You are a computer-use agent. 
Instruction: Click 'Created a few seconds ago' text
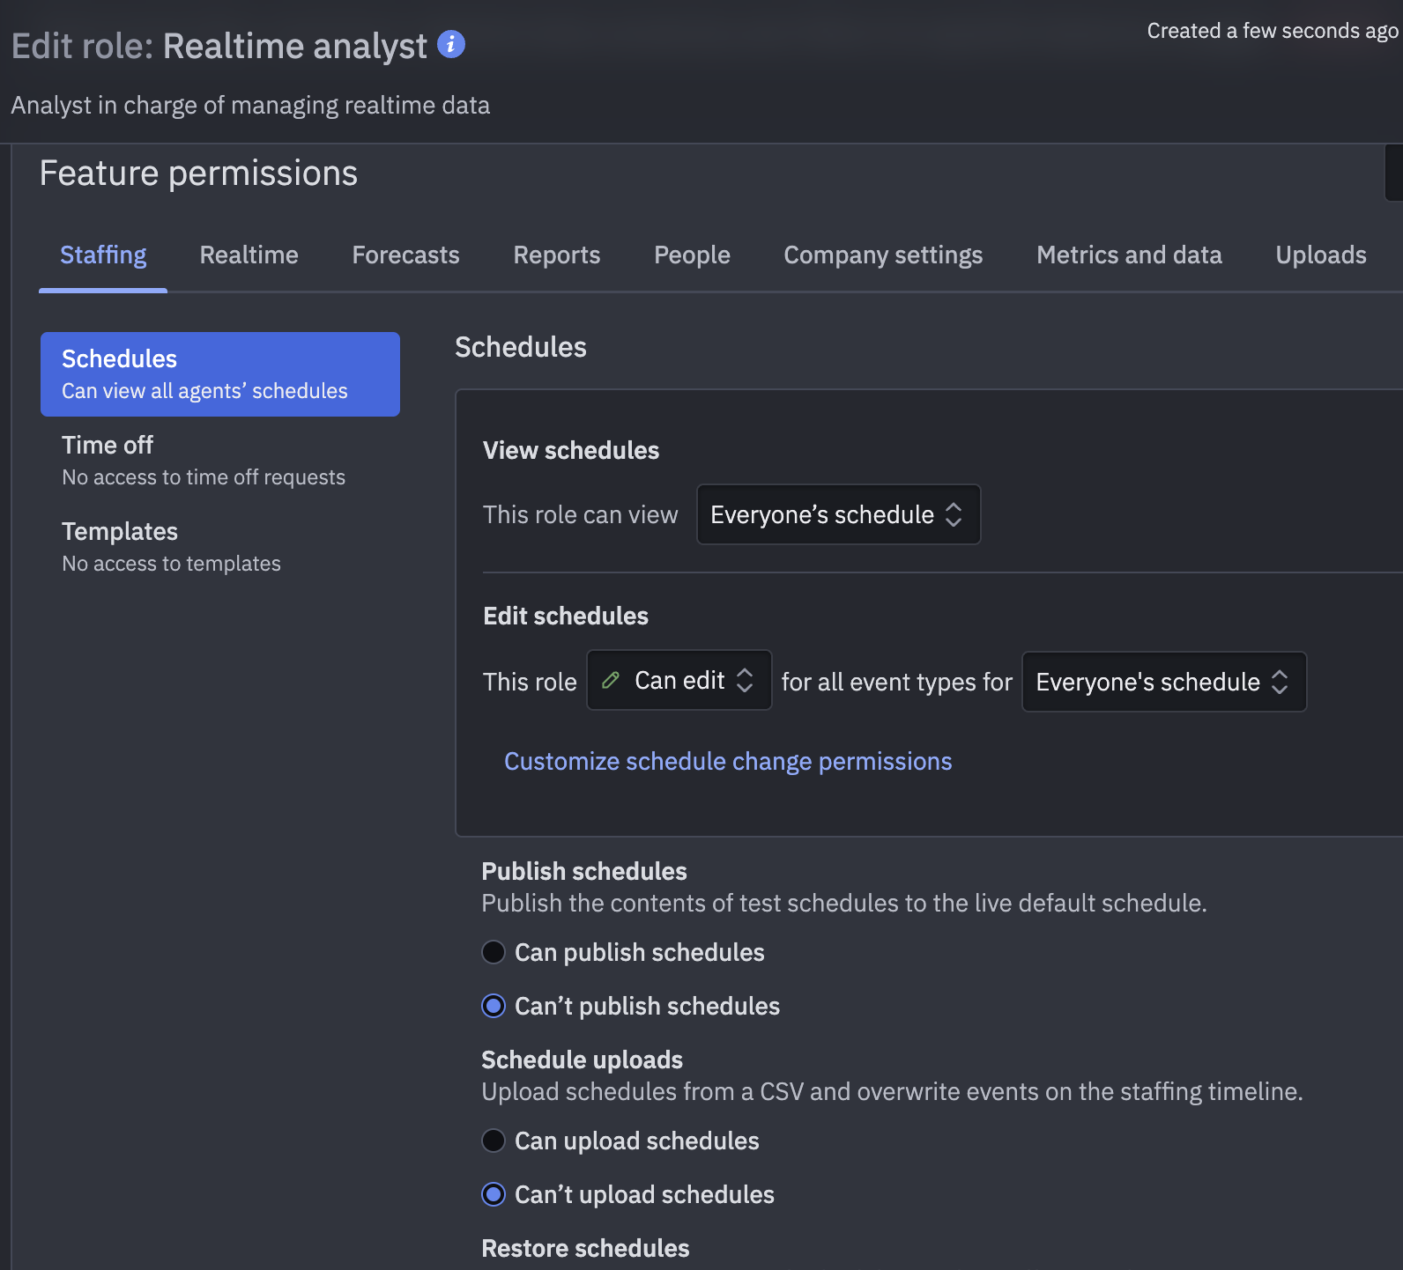point(1273,31)
